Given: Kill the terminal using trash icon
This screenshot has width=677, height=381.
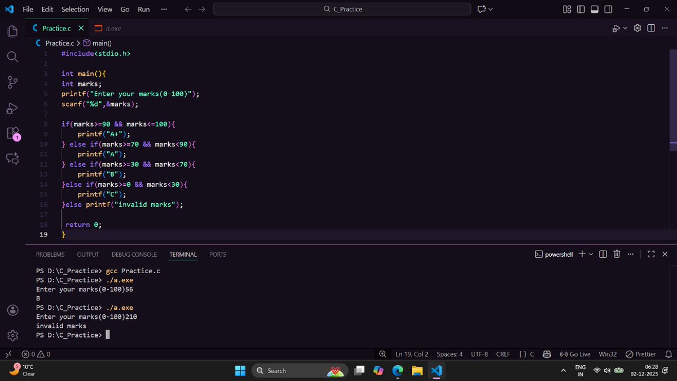Looking at the screenshot, I should [x=617, y=254].
